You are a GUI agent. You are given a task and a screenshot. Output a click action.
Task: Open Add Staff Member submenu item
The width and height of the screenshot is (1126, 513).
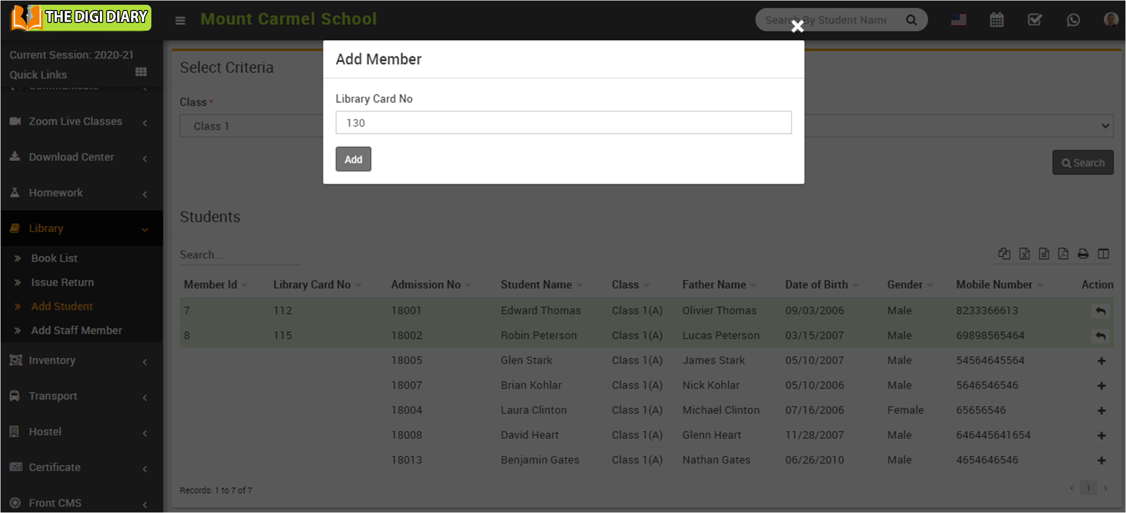76,331
